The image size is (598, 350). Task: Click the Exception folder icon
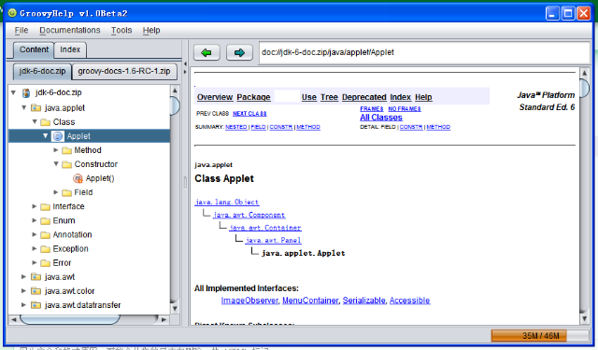[46, 248]
